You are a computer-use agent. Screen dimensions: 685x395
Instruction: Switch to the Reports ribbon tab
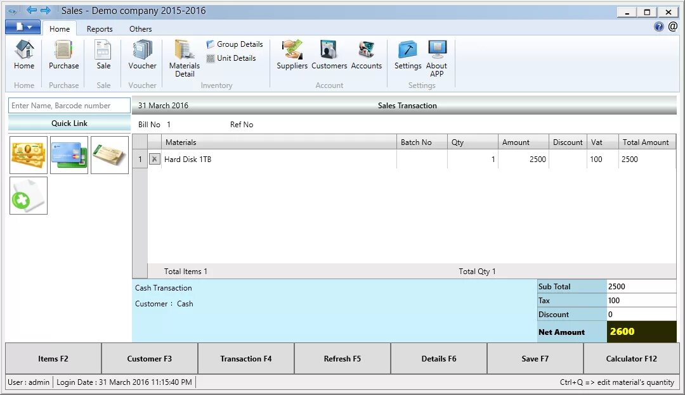100,28
